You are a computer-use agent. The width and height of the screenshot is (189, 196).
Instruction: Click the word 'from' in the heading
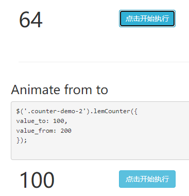click(78, 90)
